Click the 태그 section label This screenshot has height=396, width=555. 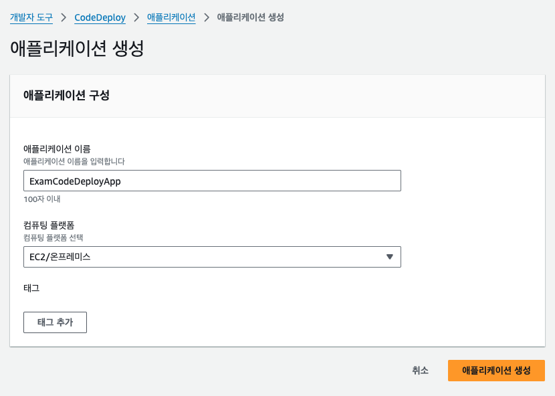pos(31,288)
